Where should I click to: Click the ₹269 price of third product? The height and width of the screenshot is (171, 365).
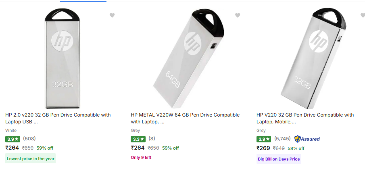[x=263, y=148]
